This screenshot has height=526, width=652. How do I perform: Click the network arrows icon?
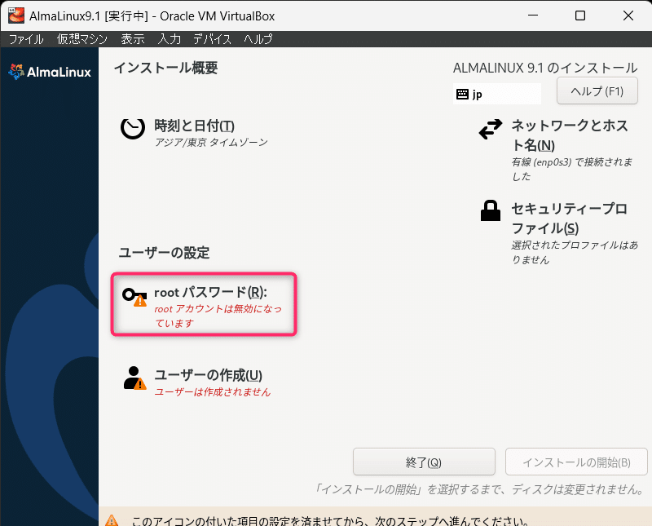[491, 129]
